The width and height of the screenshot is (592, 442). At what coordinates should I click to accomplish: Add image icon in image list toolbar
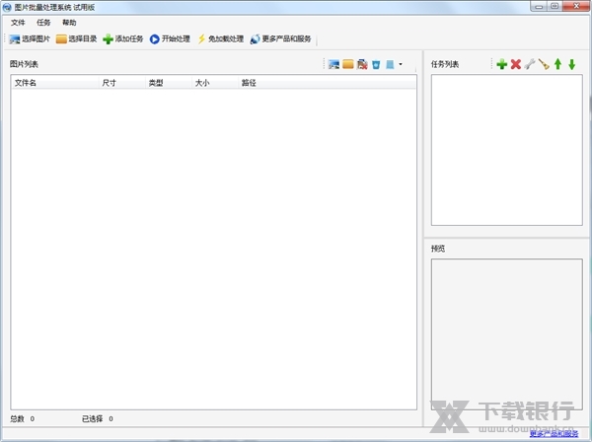pos(333,64)
